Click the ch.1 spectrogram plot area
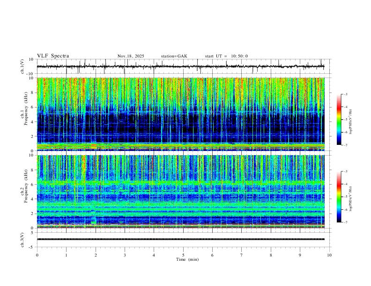371x286 pixels. [180, 114]
